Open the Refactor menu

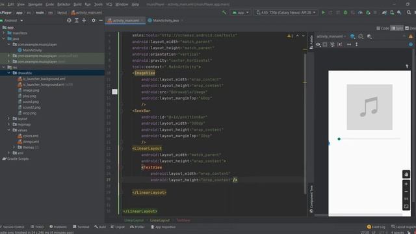pyautogui.click(x=64, y=5)
